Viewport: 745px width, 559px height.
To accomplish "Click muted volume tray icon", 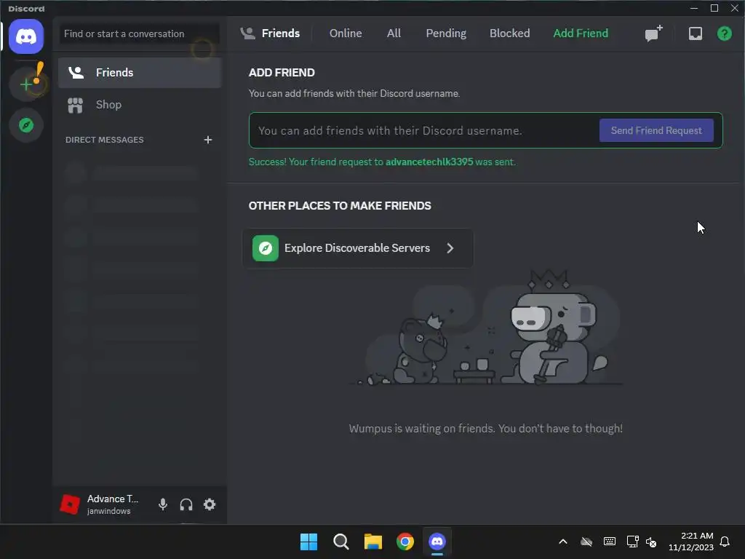I will click(x=651, y=542).
